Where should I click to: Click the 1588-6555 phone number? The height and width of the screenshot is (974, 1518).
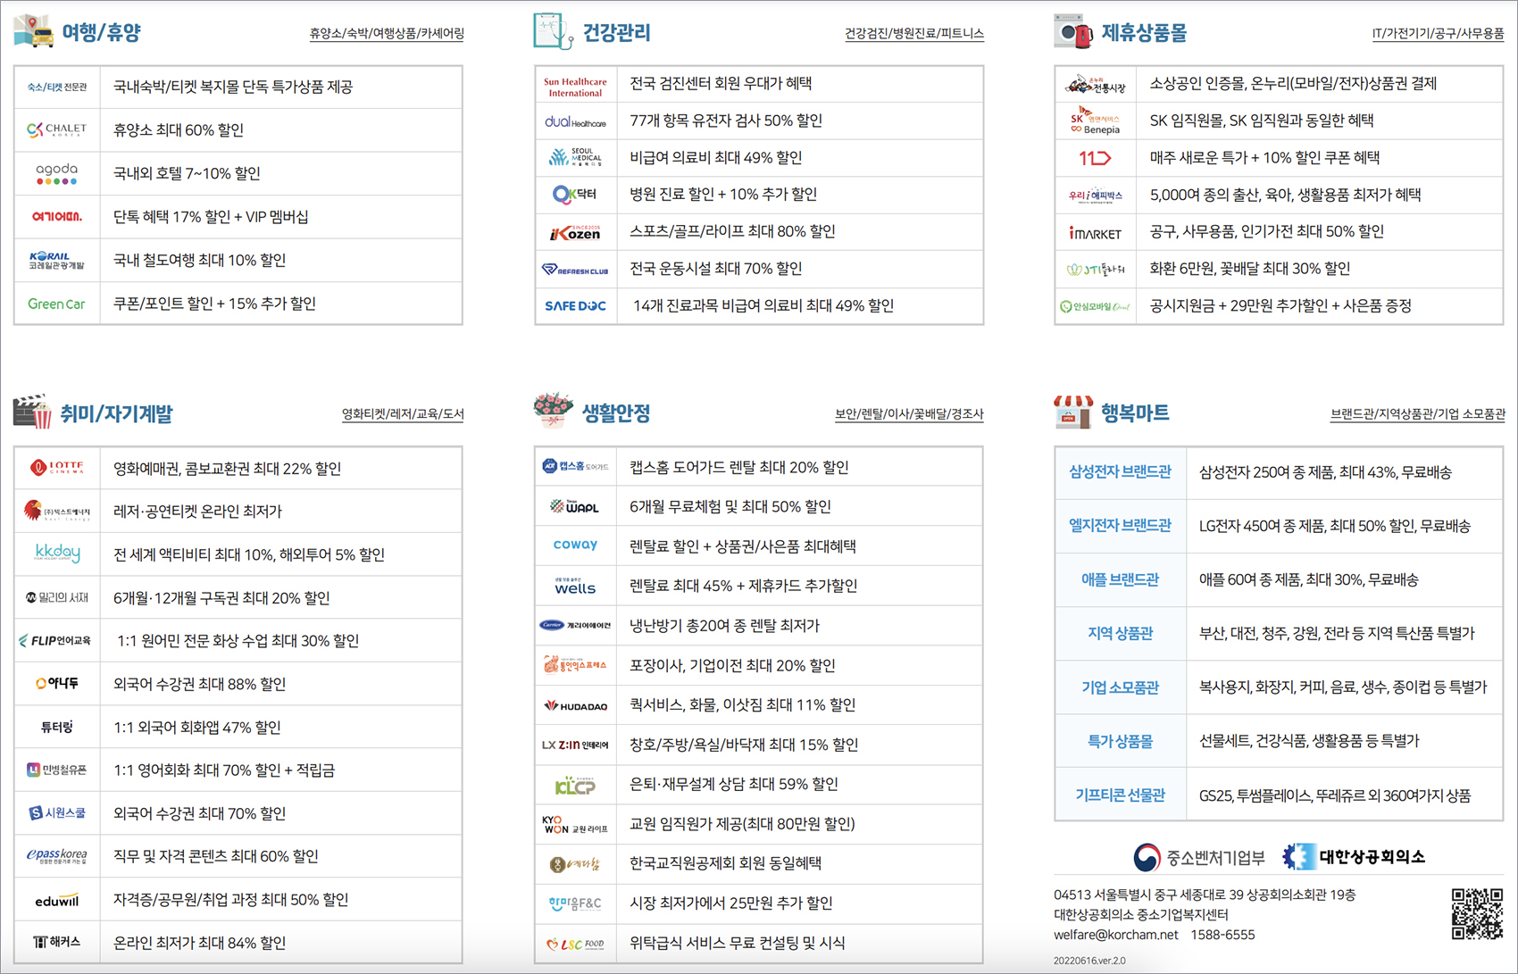(x=1222, y=935)
